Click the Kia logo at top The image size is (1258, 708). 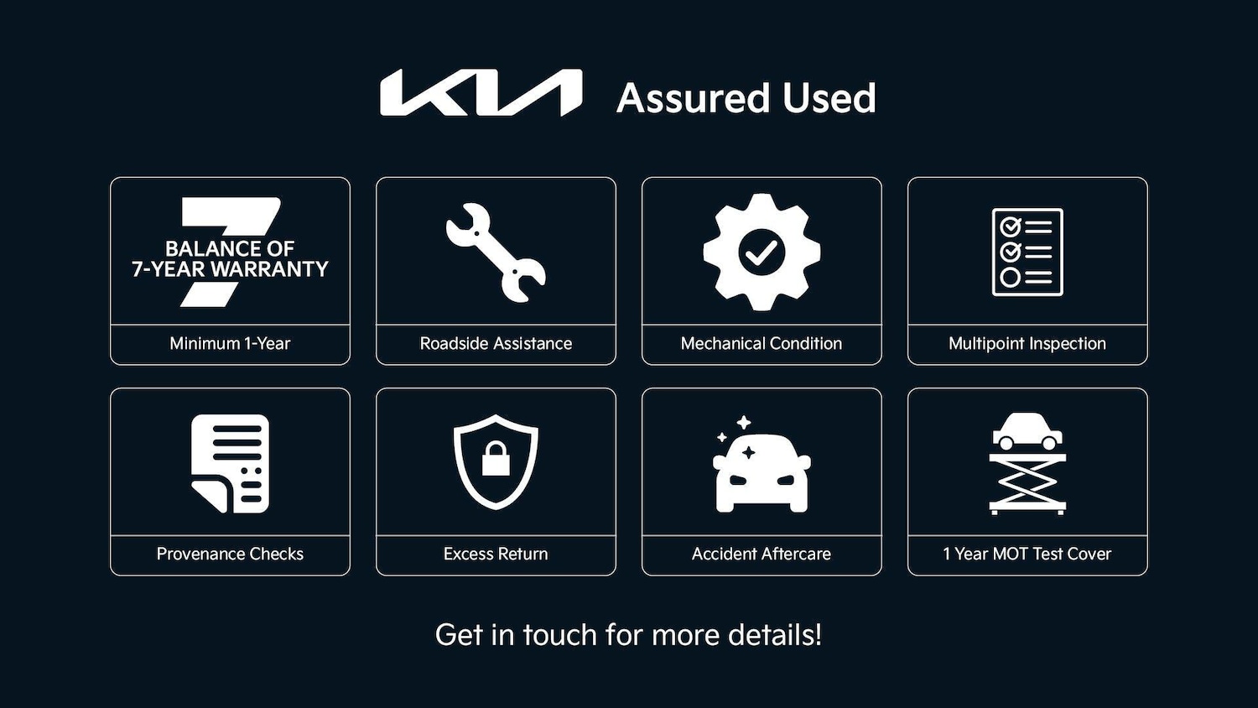481,93
